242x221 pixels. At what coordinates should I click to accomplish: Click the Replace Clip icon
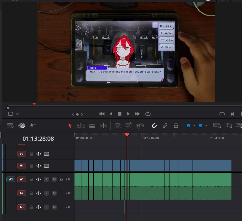pyautogui.click(x=140, y=126)
